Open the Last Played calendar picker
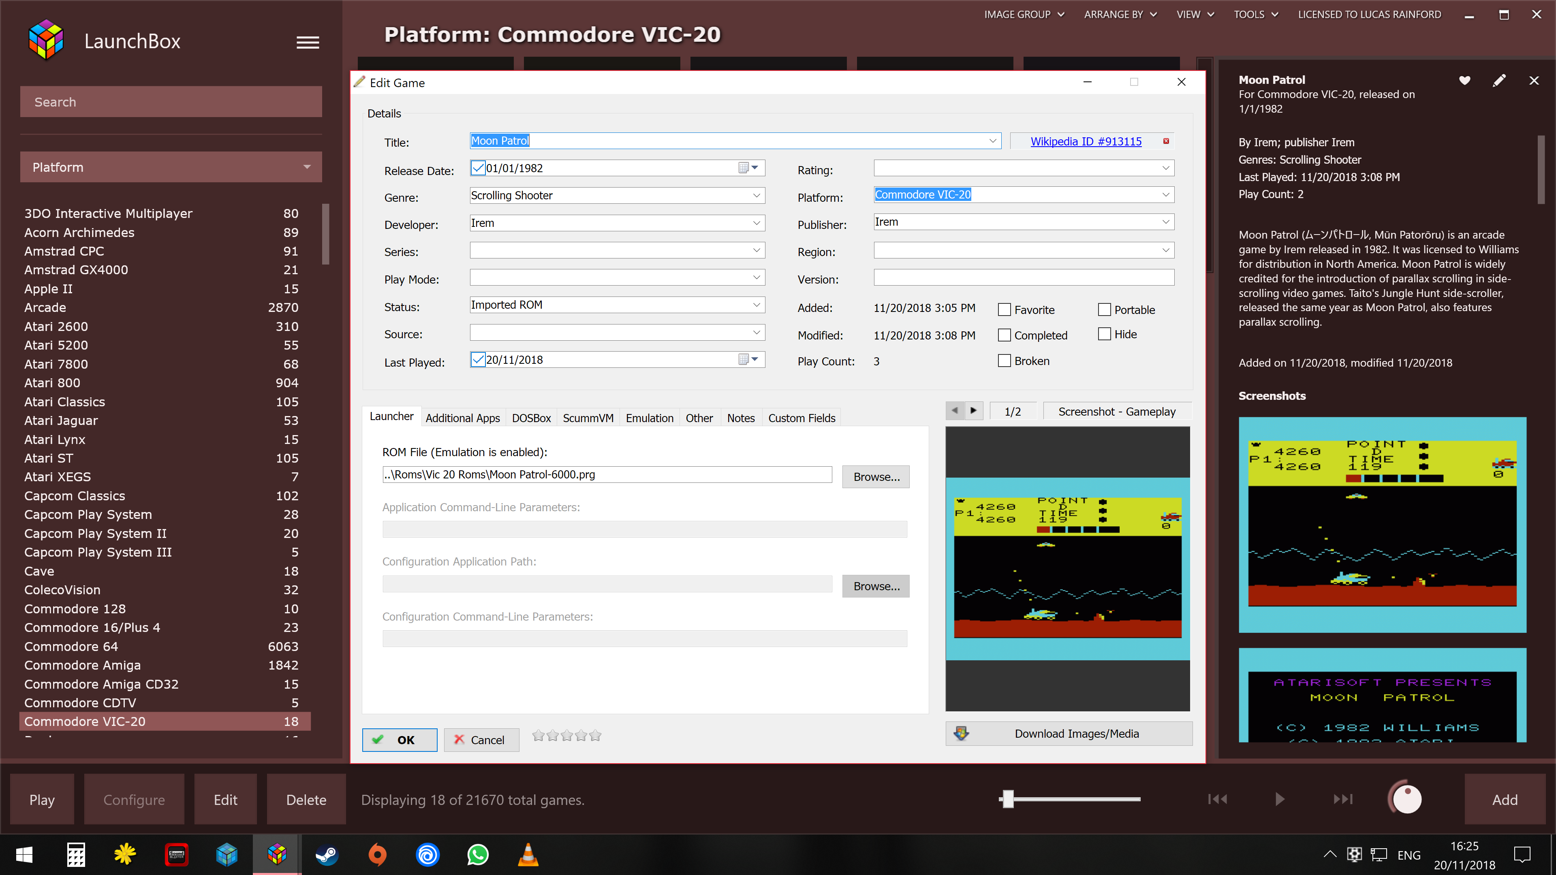The image size is (1556, 875). click(748, 359)
